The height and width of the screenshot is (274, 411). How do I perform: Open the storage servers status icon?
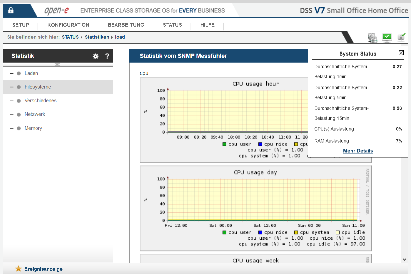pos(372,38)
